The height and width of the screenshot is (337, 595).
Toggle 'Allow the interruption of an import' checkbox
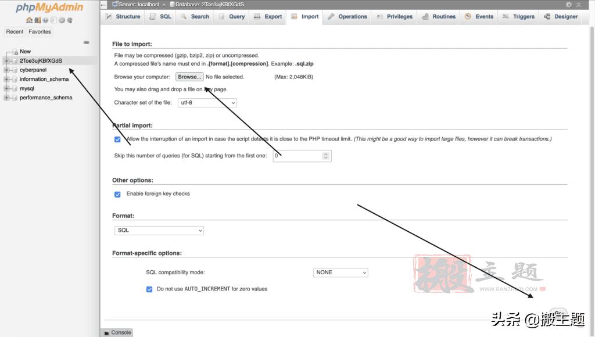tap(117, 139)
